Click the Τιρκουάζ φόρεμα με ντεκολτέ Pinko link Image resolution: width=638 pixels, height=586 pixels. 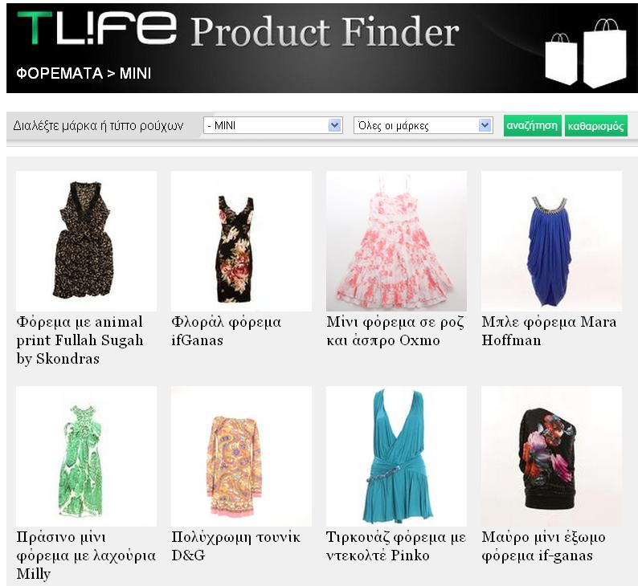click(x=396, y=546)
